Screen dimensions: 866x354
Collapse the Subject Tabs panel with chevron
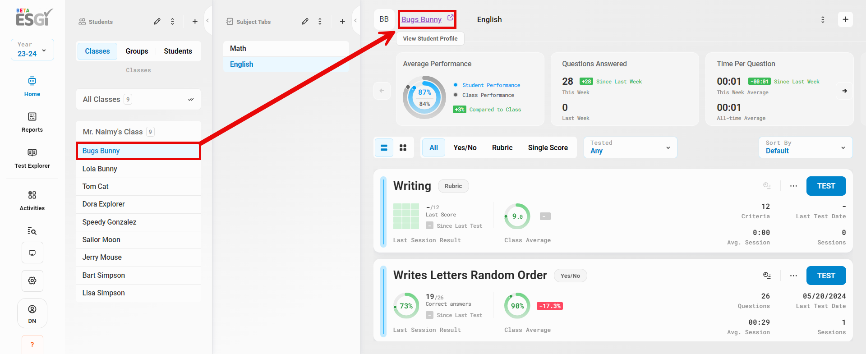(x=355, y=21)
